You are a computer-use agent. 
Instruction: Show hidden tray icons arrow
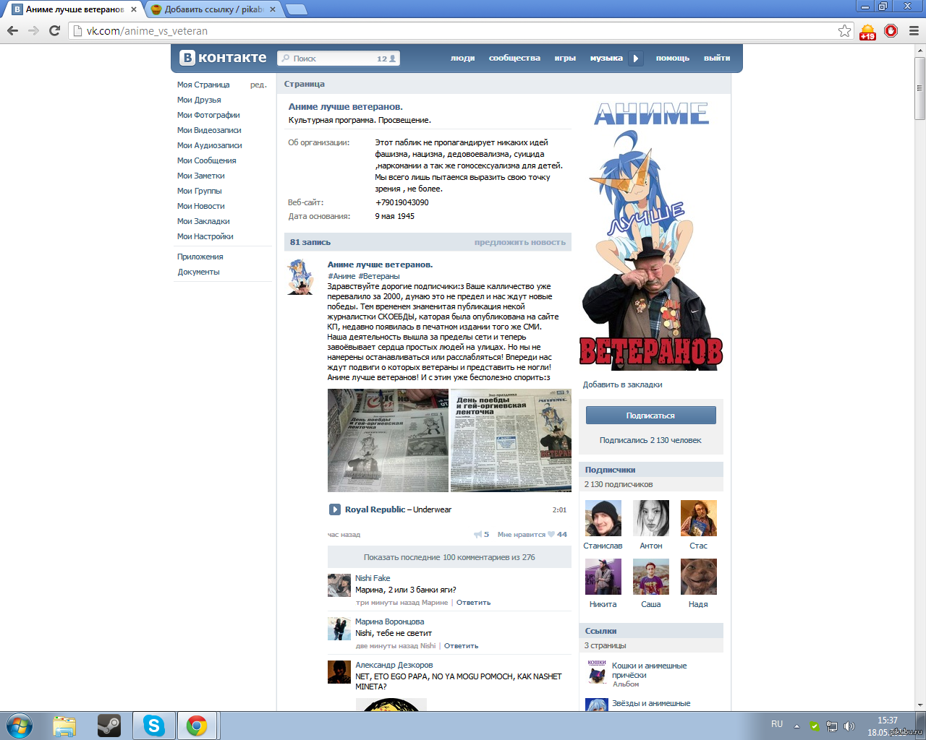(797, 726)
